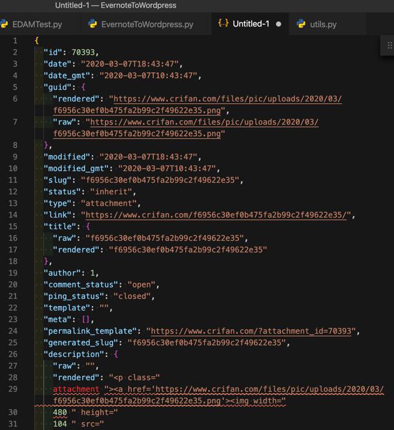This screenshot has height=430, width=394.
Task: Click line number 26 in the gutter
Action: click(x=13, y=354)
